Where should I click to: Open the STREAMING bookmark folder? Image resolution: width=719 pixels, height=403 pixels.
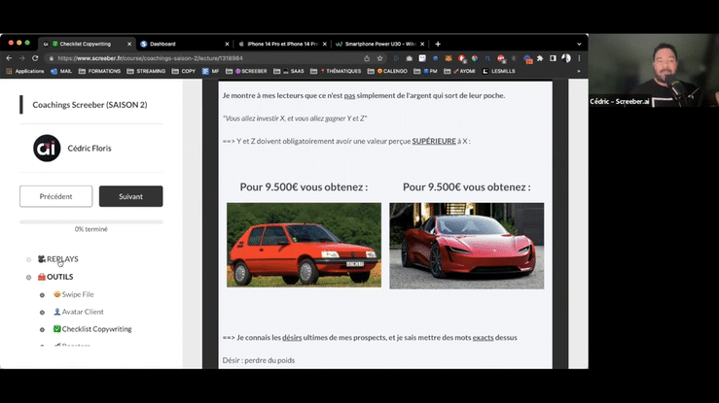[x=146, y=71]
